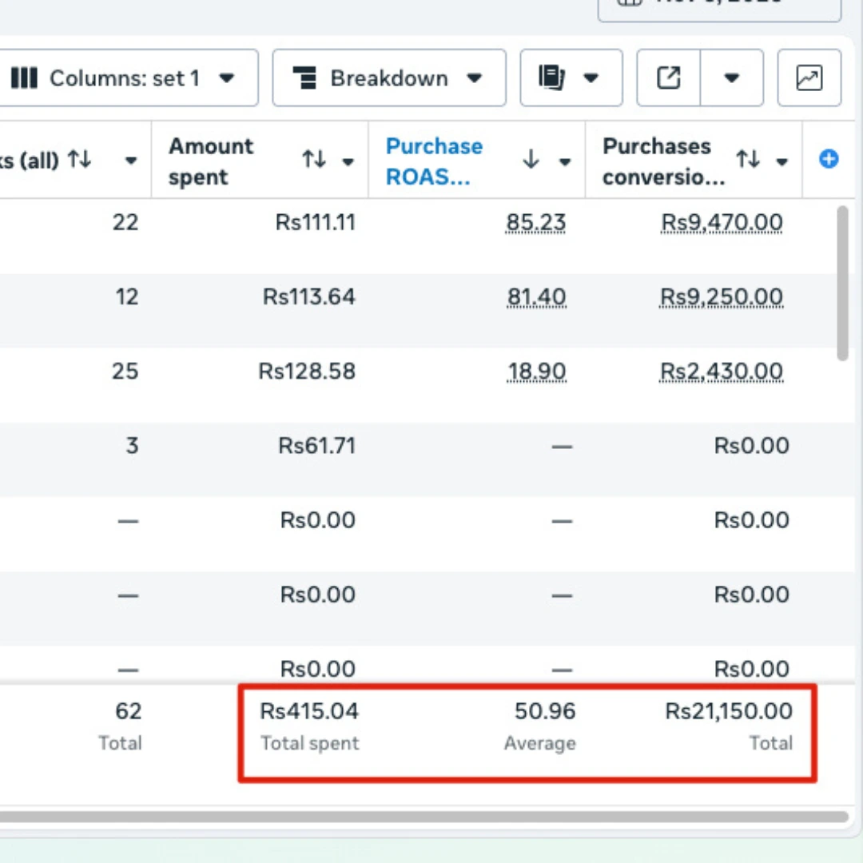Click the Export table data icon
Viewport: 863px width, 863px height.
[x=668, y=78]
